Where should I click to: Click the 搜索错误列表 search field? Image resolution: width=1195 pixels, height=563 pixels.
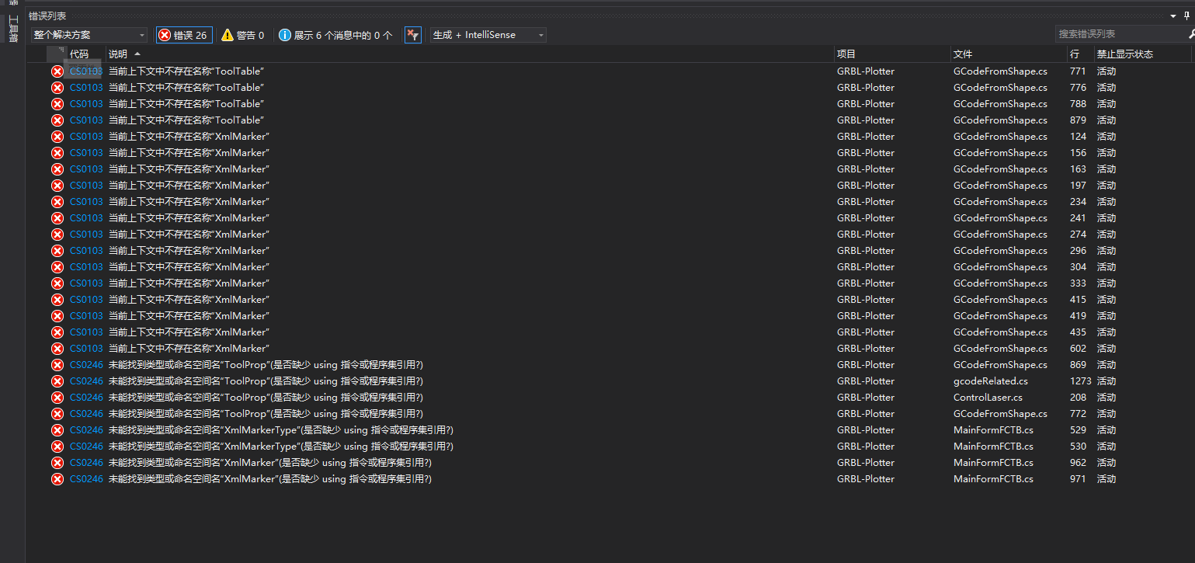coord(1118,34)
